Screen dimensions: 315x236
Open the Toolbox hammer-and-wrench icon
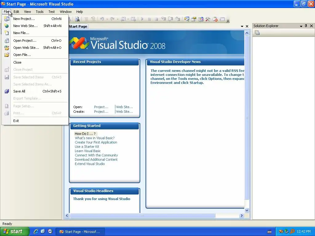point(208,19)
